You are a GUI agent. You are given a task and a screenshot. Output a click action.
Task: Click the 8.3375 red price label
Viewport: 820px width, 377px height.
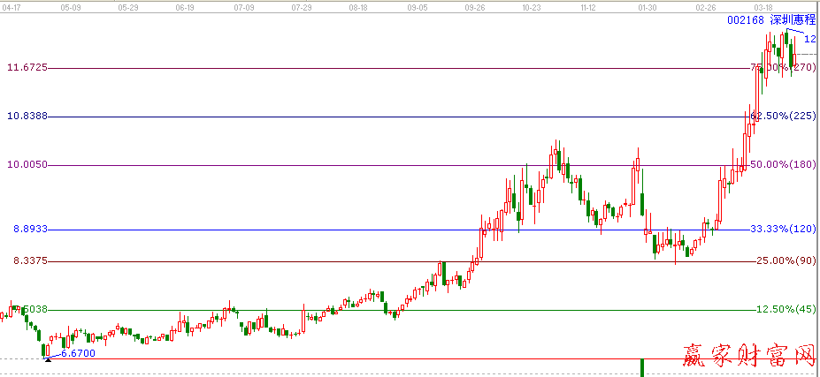coord(27,260)
